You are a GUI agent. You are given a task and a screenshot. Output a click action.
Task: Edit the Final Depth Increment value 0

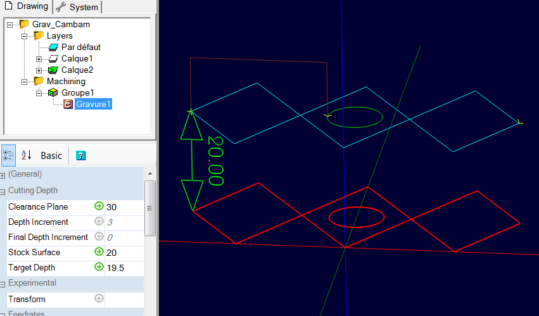(124, 237)
